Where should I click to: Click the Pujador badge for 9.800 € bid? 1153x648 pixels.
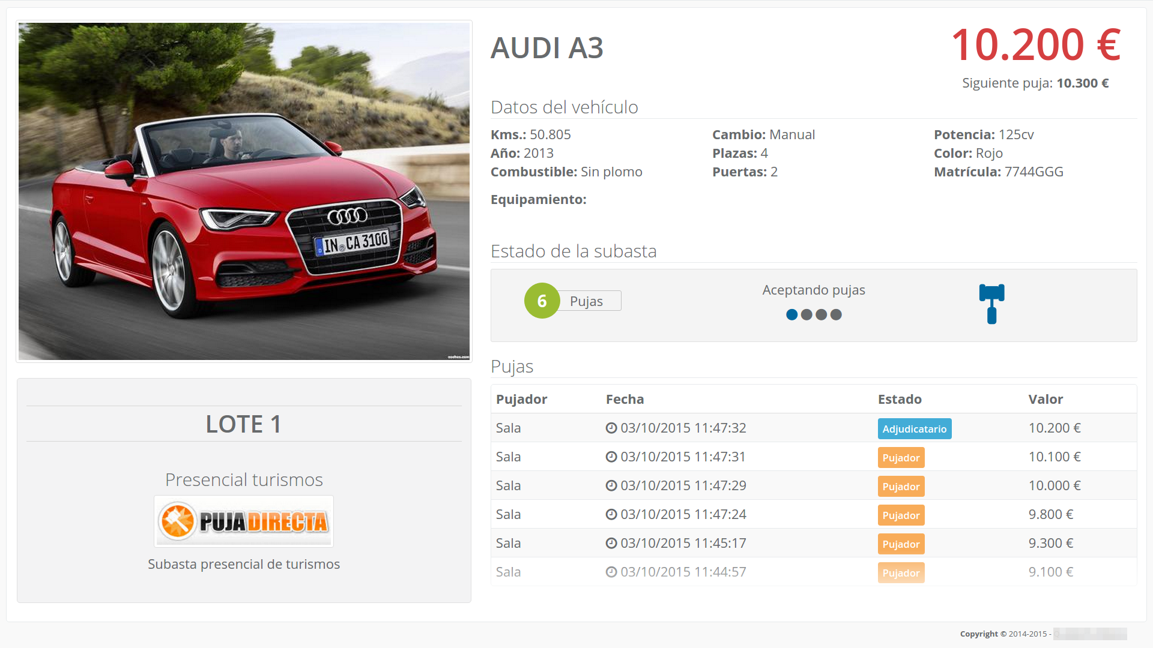tap(901, 515)
